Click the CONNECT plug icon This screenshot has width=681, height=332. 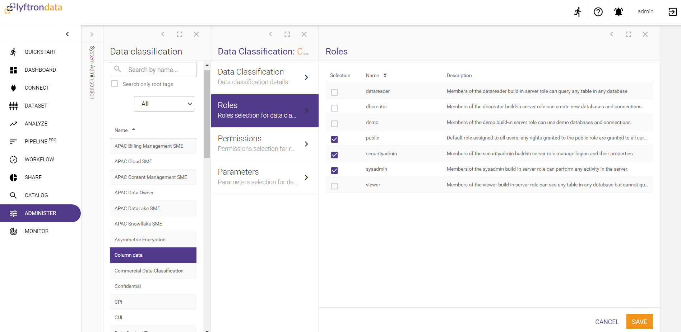[x=13, y=88]
